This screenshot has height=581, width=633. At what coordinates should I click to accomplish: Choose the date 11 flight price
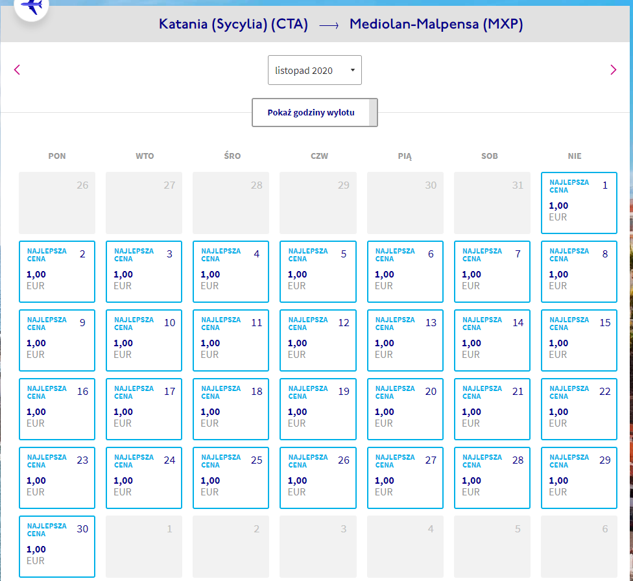coord(231,340)
